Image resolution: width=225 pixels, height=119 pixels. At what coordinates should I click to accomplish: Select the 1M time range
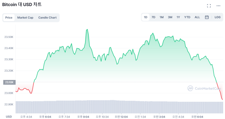click(161, 17)
